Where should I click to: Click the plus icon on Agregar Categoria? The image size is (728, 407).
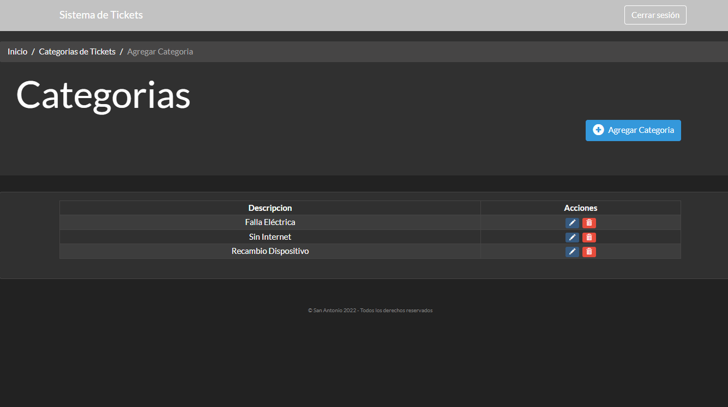coord(598,130)
